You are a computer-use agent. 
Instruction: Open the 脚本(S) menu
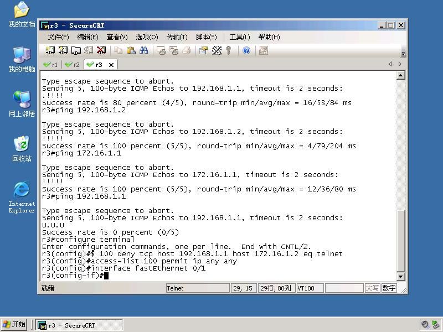(206, 37)
